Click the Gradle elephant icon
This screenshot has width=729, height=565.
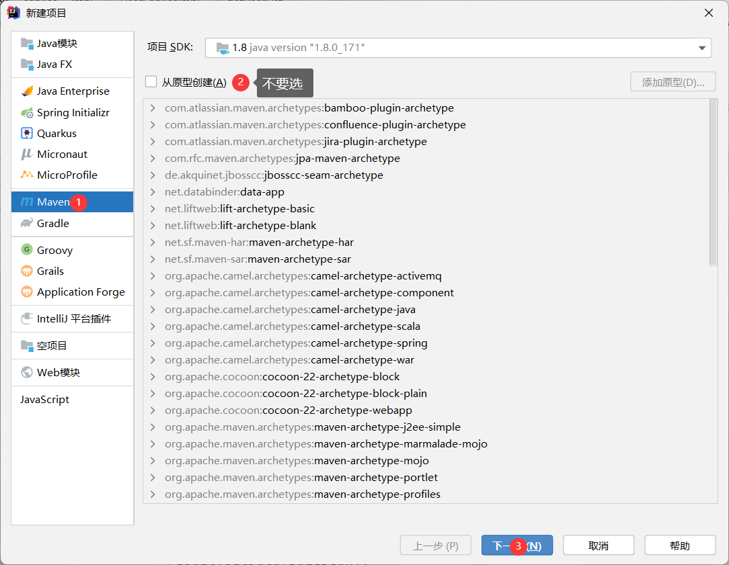[x=27, y=223]
